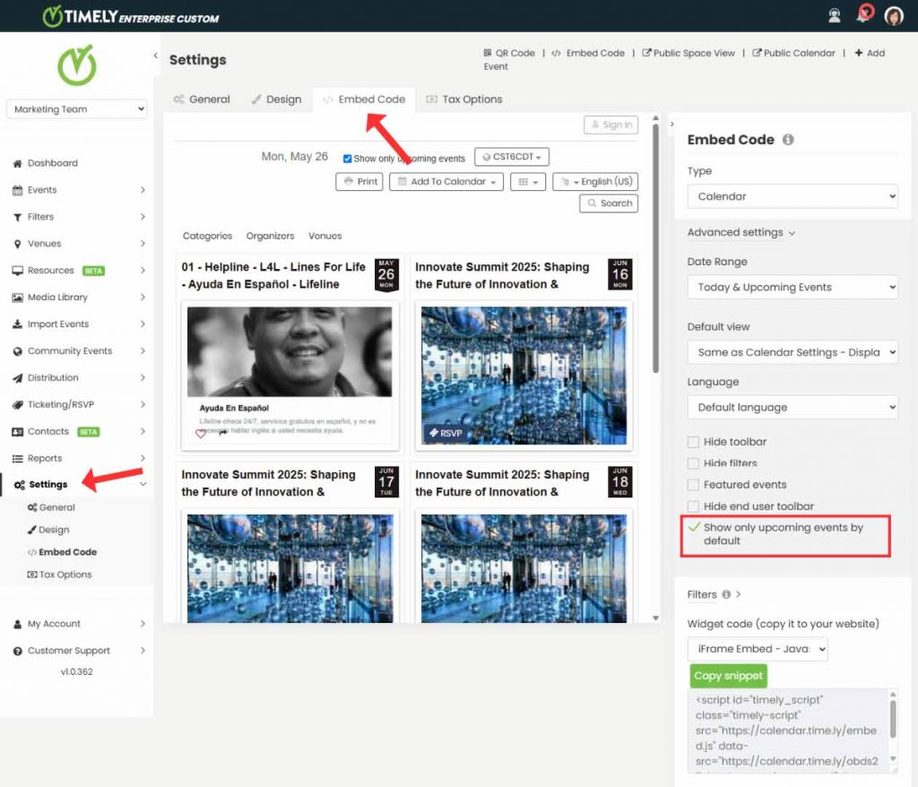
Task: Click the Sign in button
Action: [x=611, y=125]
